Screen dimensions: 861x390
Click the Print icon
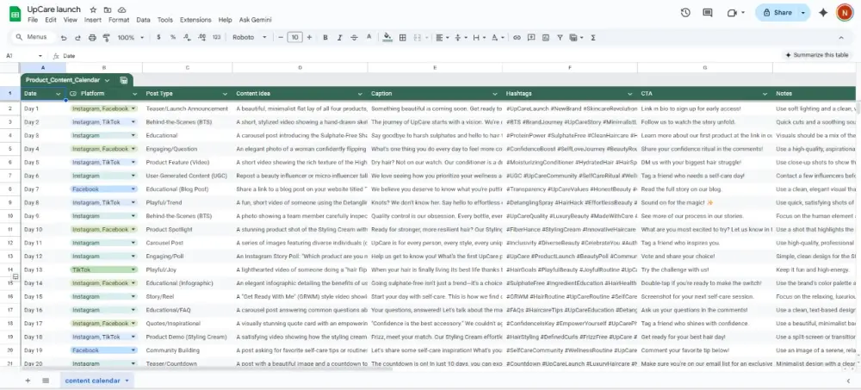[92, 37]
